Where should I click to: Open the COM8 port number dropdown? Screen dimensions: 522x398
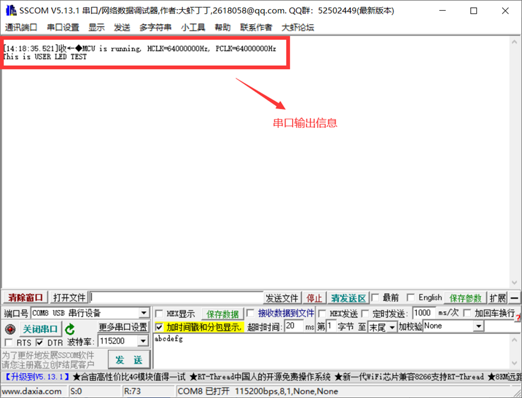coord(144,313)
